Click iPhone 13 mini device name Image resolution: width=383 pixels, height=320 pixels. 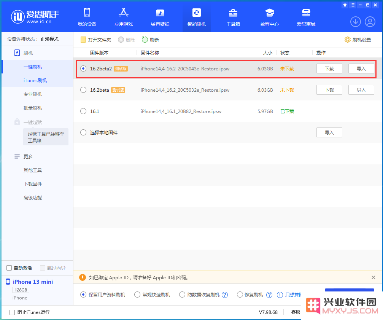[x=33, y=282]
